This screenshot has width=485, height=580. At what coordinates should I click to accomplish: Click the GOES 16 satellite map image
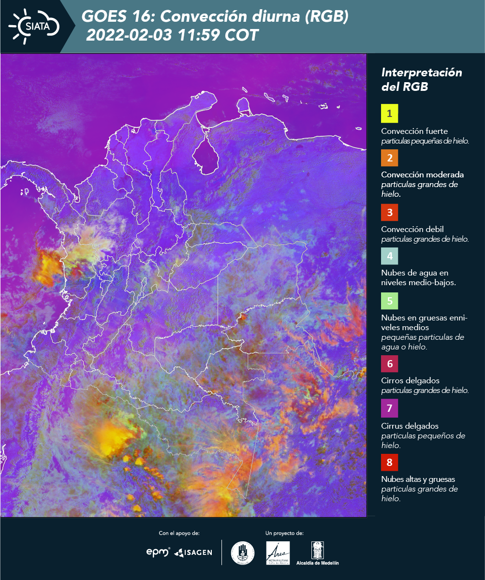tap(183, 285)
